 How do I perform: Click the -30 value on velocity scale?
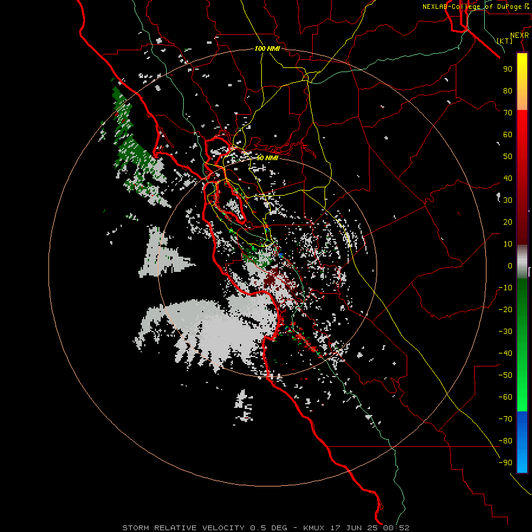(x=505, y=332)
